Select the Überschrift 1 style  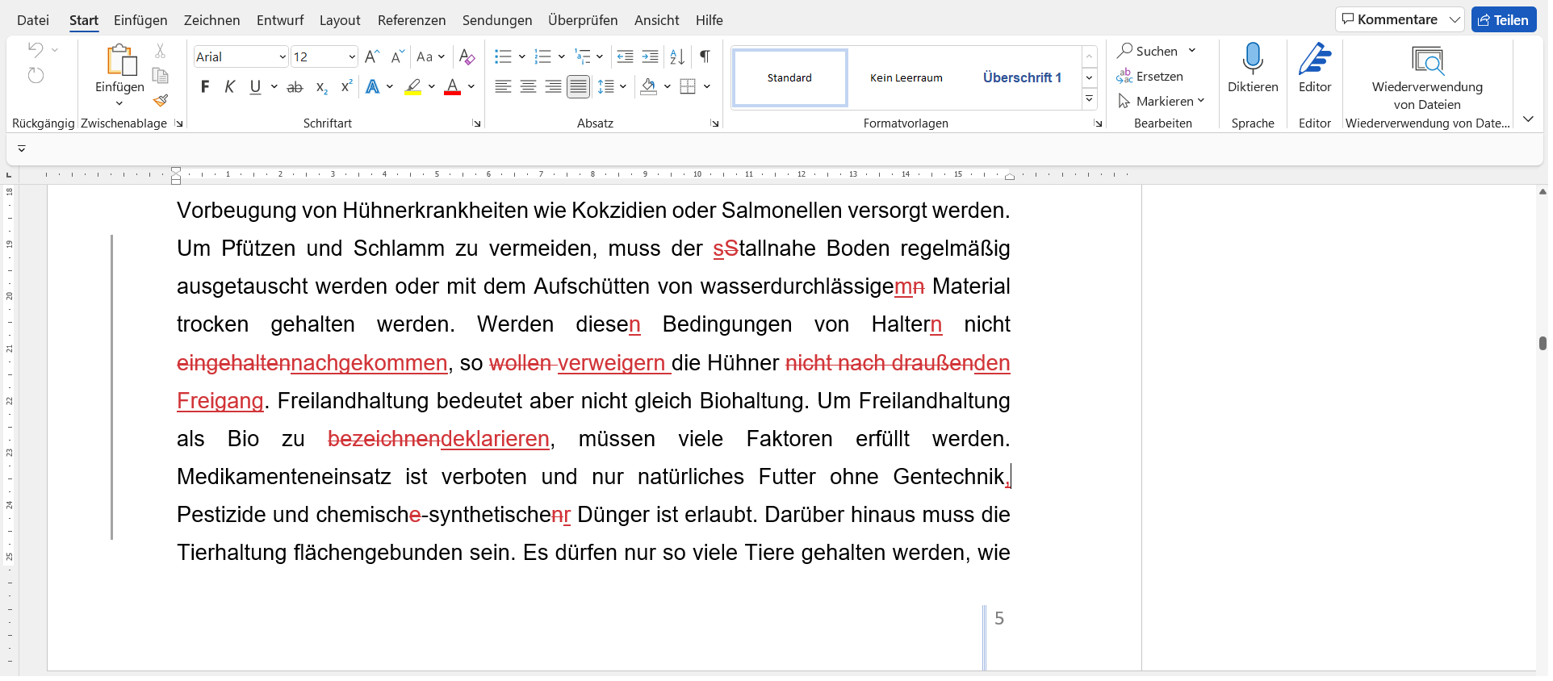coord(1021,77)
